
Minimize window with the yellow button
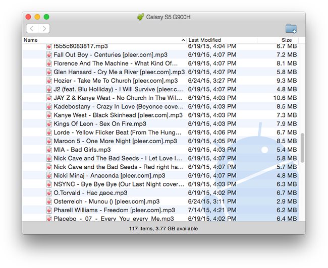pyautogui.click(x=37, y=17)
